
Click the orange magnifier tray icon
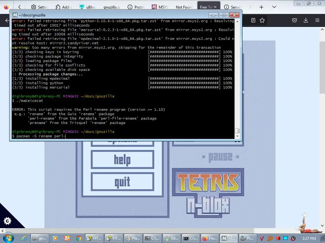click(270, 239)
